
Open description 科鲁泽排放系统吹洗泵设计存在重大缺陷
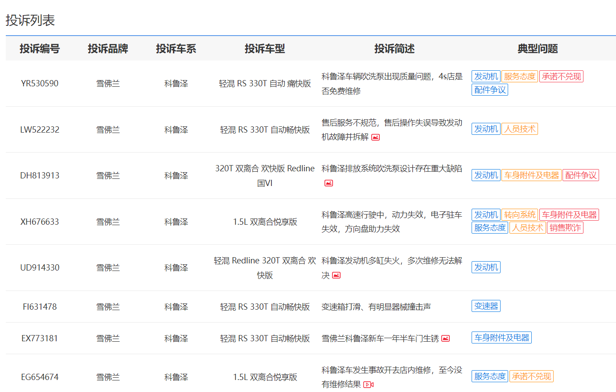(392, 169)
